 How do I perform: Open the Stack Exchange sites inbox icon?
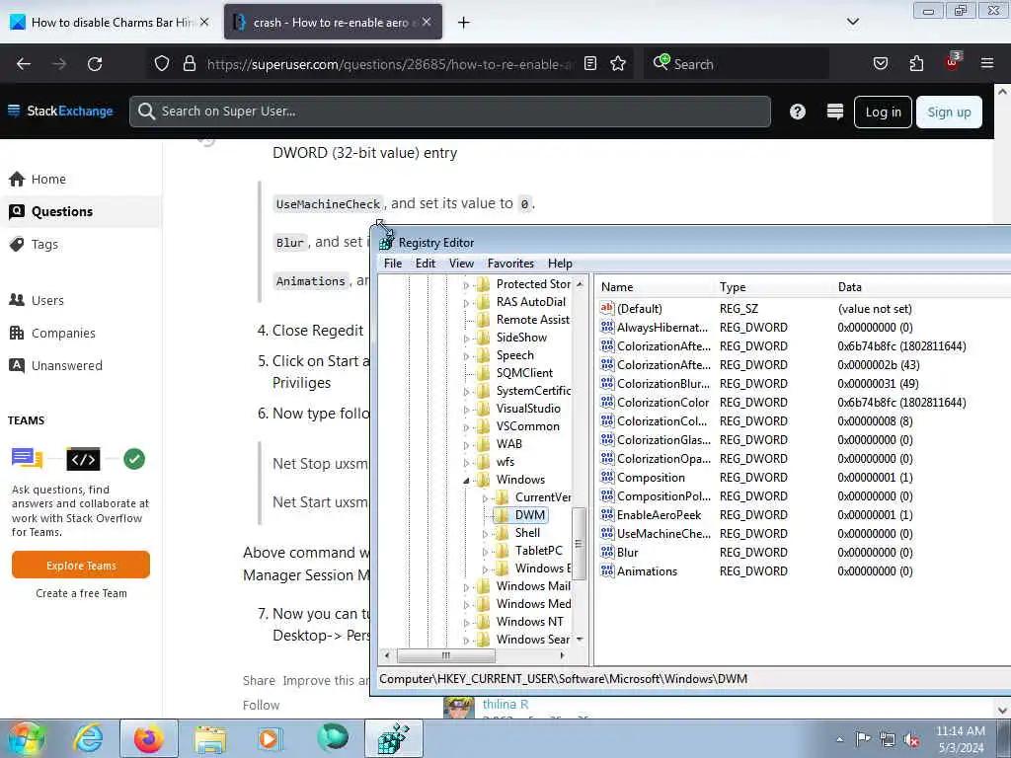coord(835,112)
